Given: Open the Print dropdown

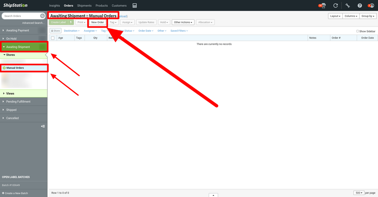Looking at the screenshot, I should [81, 22].
